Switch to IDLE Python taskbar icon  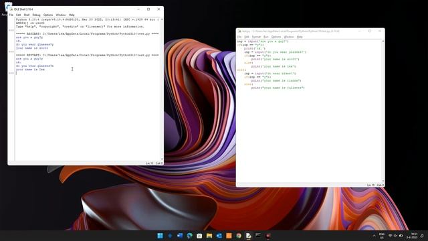[248, 236]
